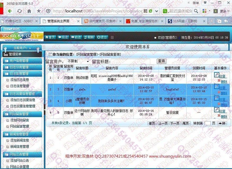The width and height of the screenshot is (232, 169).
Task: Open the 菜单 browser menu
Action: (196, 3)
